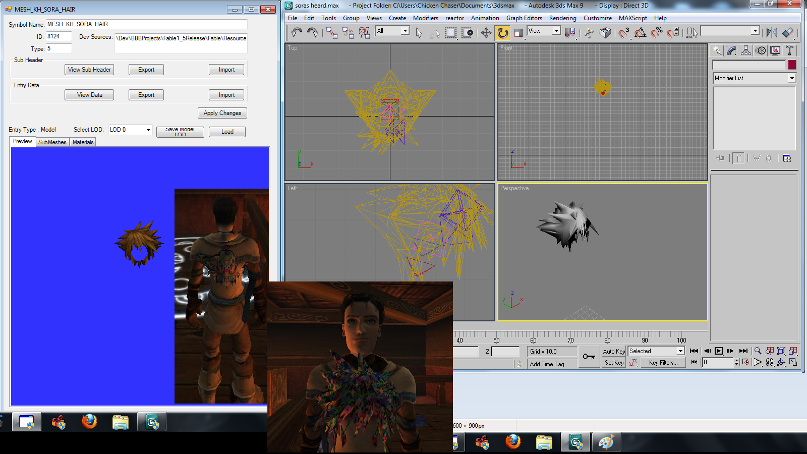Click the dark red object color swatch
Image resolution: width=807 pixels, height=454 pixels.
coord(792,65)
